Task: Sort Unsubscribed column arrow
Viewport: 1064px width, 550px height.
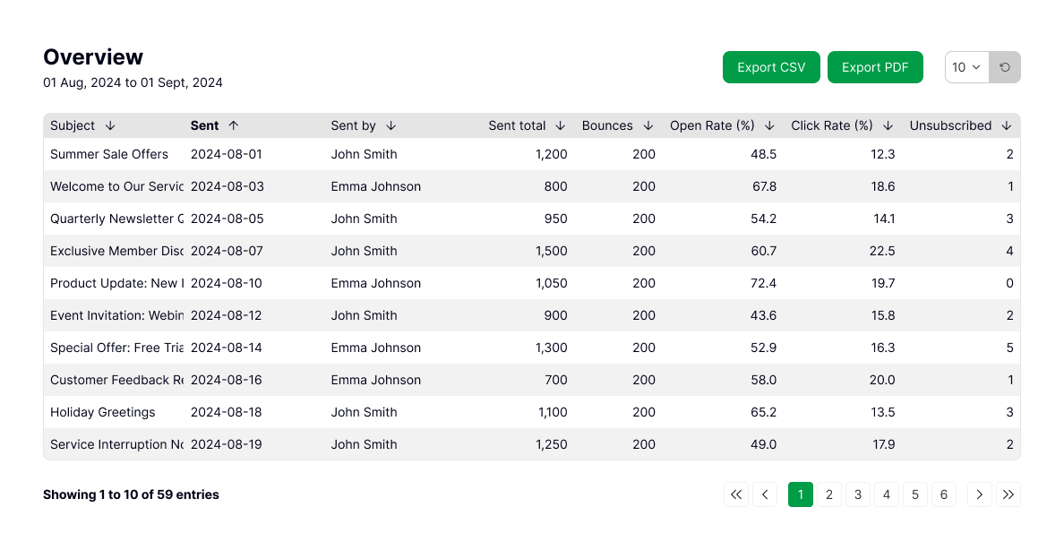Action: coord(1007,126)
